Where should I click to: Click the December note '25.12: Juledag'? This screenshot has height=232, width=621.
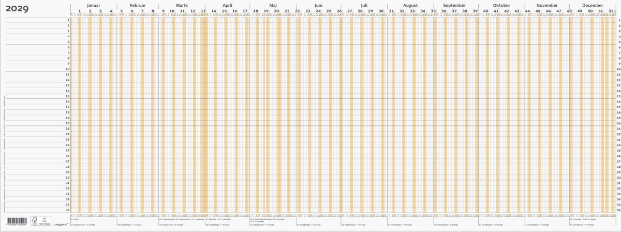tap(583, 219)
